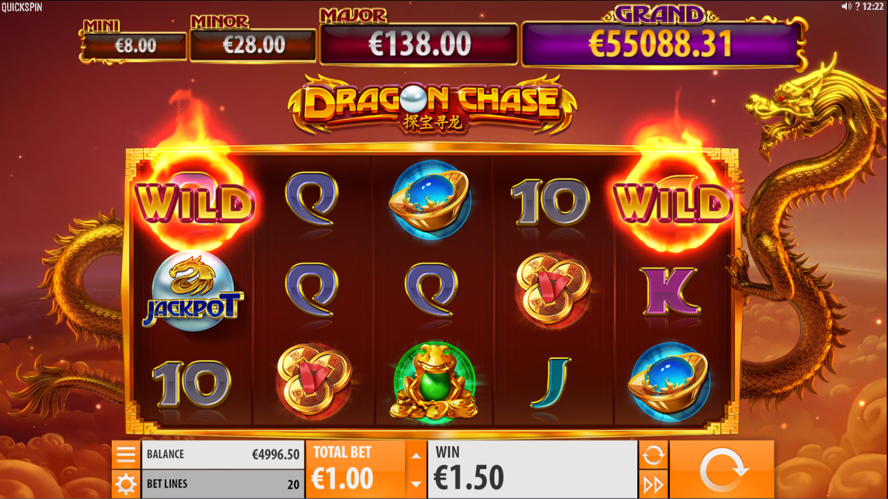Click the green frog symbol on reel three
This screenshot has height=499, width=888.
434,381
